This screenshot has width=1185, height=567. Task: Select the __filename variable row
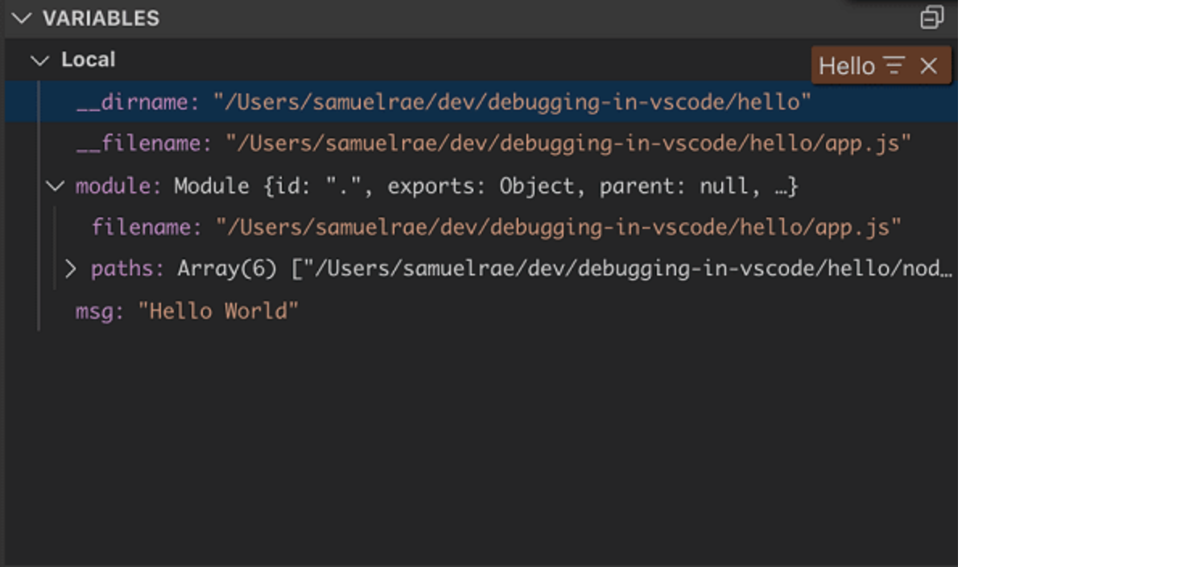(481, 143)
